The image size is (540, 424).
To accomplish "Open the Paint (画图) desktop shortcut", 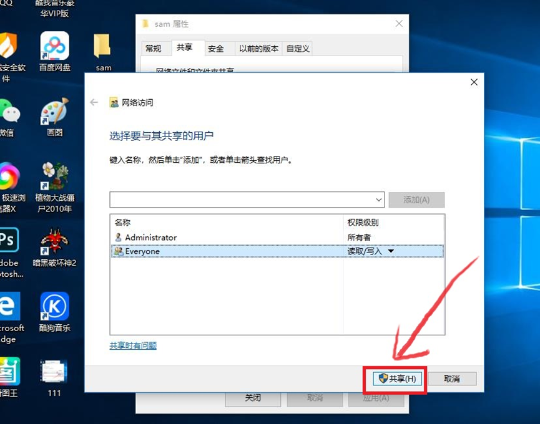I will click(x=55, y=111).
